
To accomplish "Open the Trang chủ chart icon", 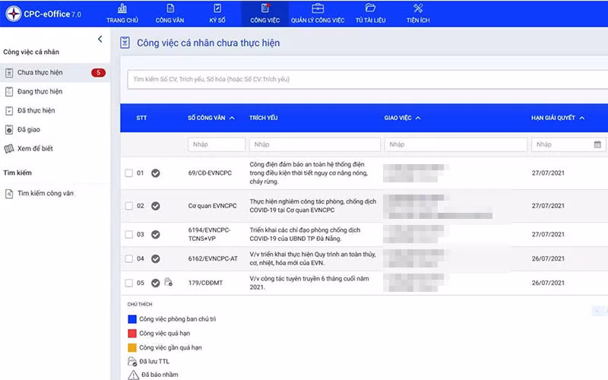I will coord(122,8).
